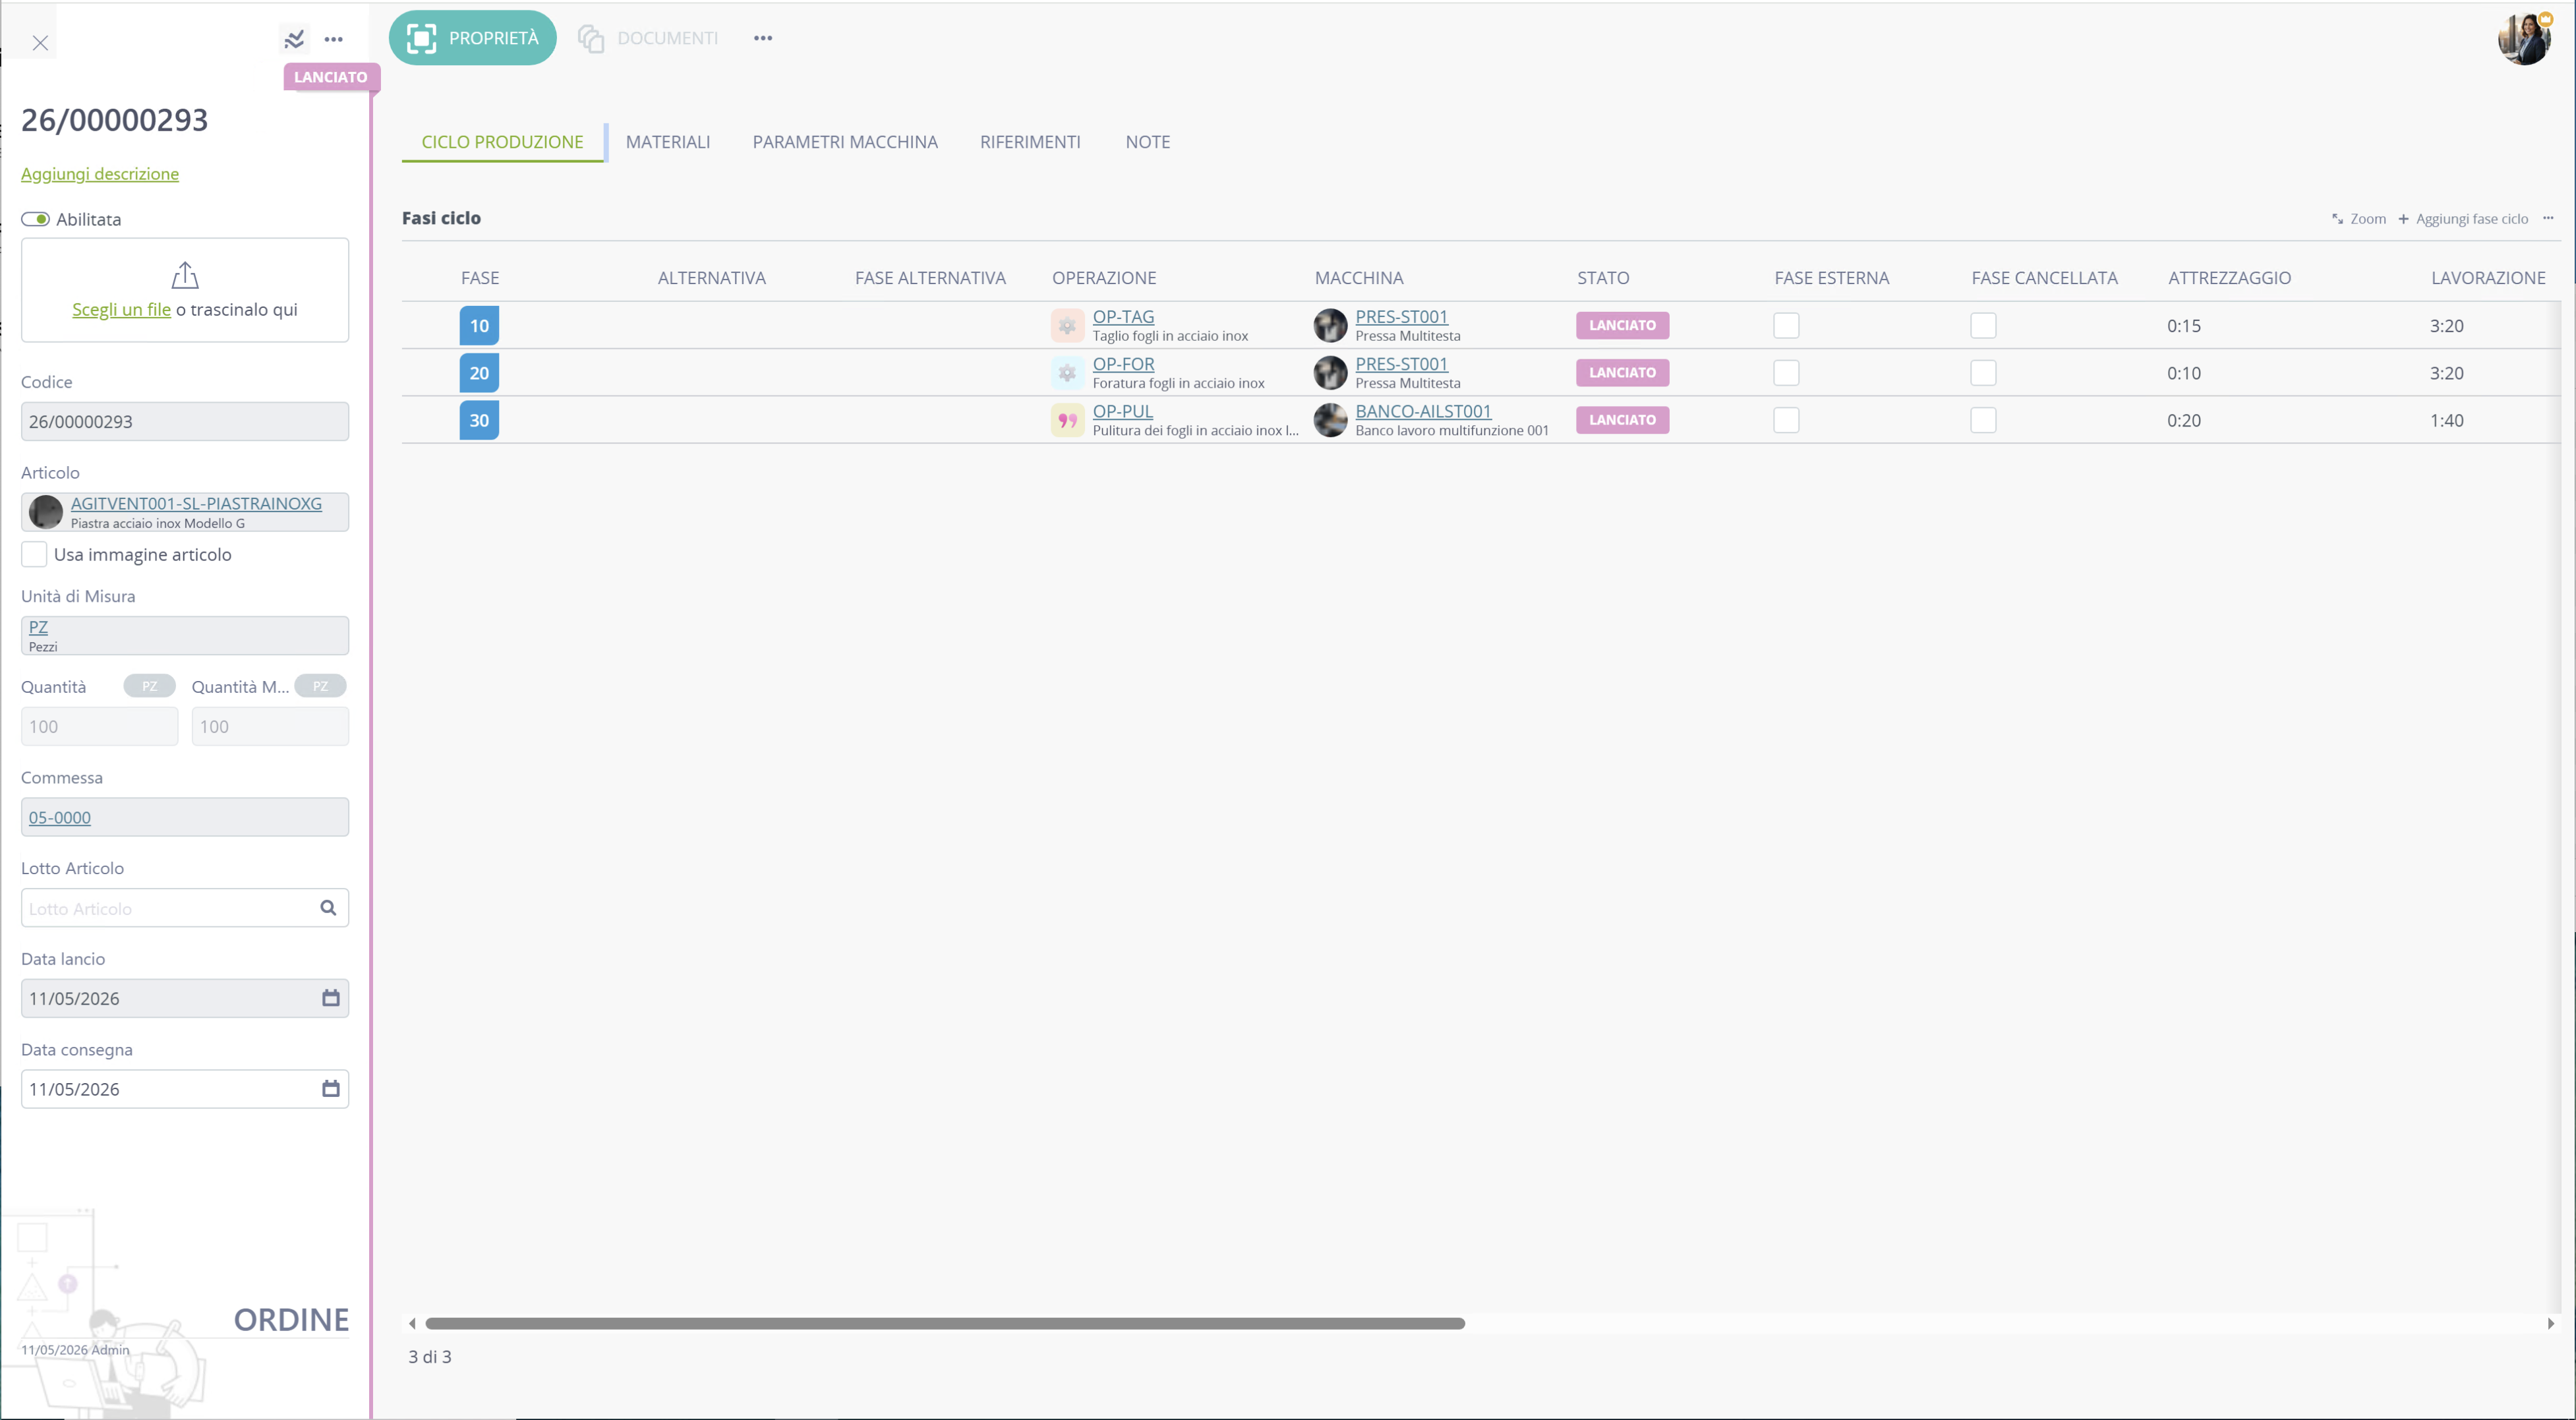Click the Zoom icon above the Fasi ciclo table
This screenshot has height=1420, width=2576.
(x=2337, y=219)
